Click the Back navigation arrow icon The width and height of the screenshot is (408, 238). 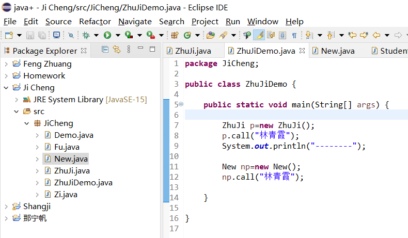point(376,35)
